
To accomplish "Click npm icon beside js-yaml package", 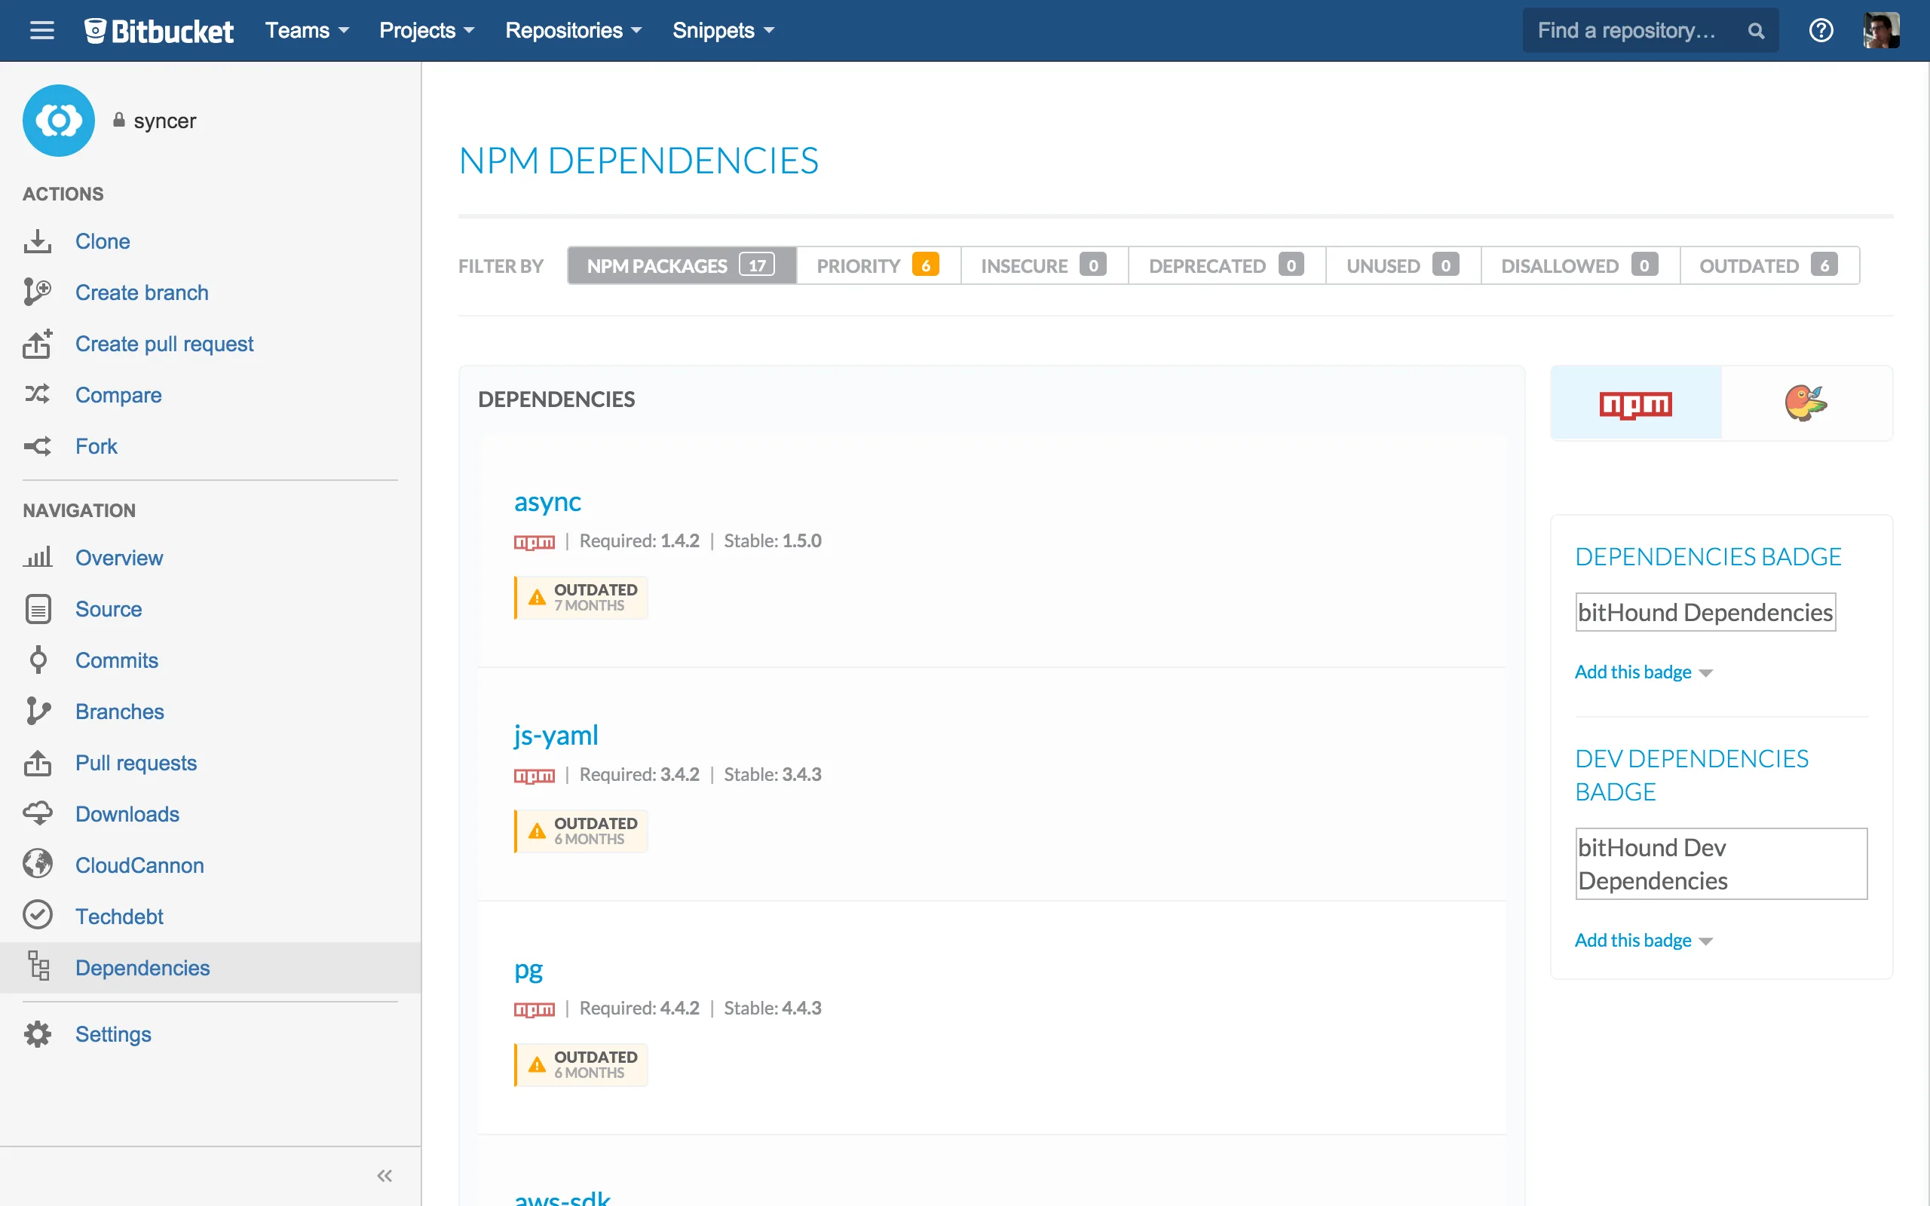I will [x=535, y=776].
